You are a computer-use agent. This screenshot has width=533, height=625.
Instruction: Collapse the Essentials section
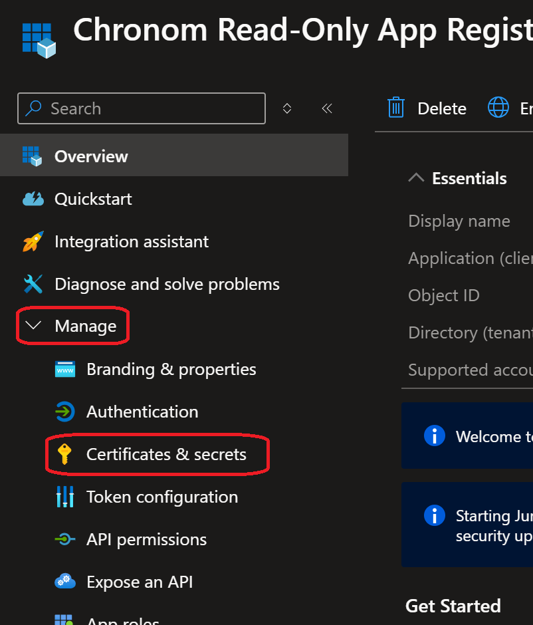point(416,178)
